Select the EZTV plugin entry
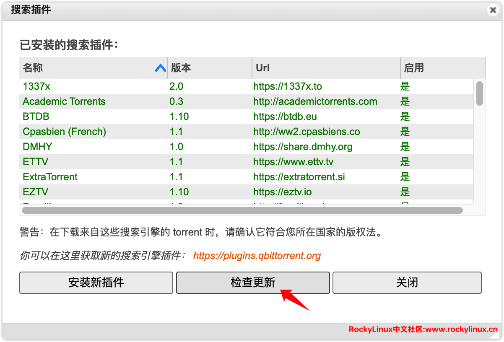Viewport: 504px width, 342px height. click(x=35, y=192)
